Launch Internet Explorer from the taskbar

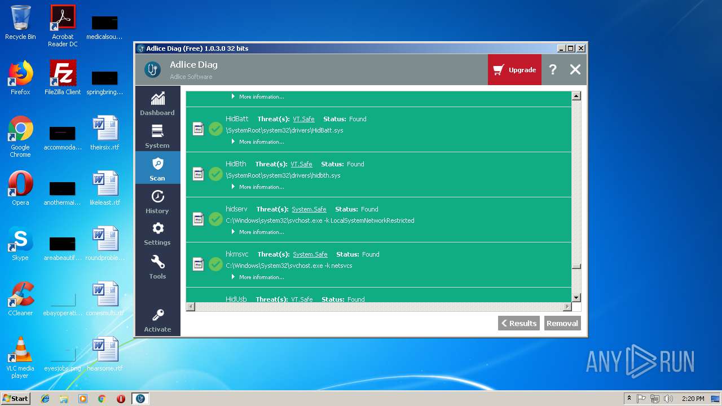(45, 399)
